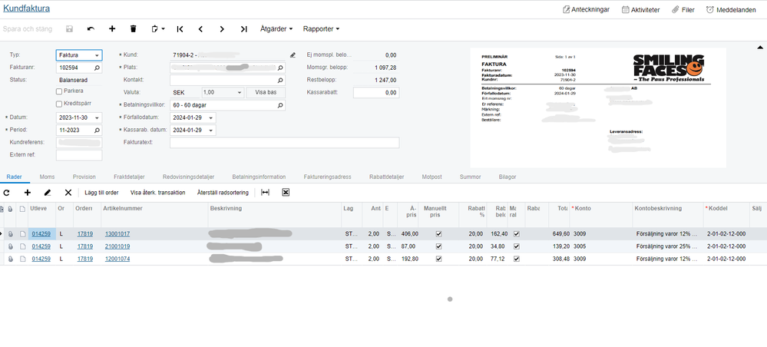Viewport: 767px width, 347px height.
Task: Switch to the Summor tab
Action: click(470, 177)
